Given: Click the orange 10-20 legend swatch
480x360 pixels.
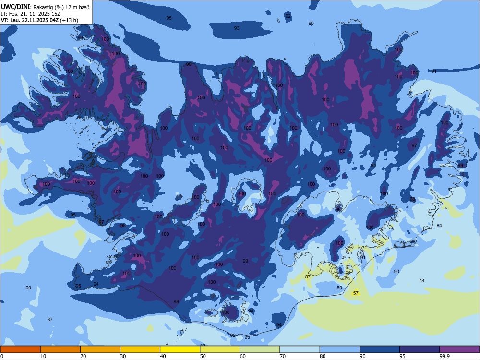Looking at the screenshot, I should pyautogui.click(x=60, y=349).
